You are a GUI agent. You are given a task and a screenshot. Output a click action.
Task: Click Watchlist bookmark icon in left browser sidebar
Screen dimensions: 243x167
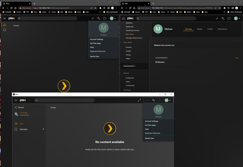click(x=5, y=30)
